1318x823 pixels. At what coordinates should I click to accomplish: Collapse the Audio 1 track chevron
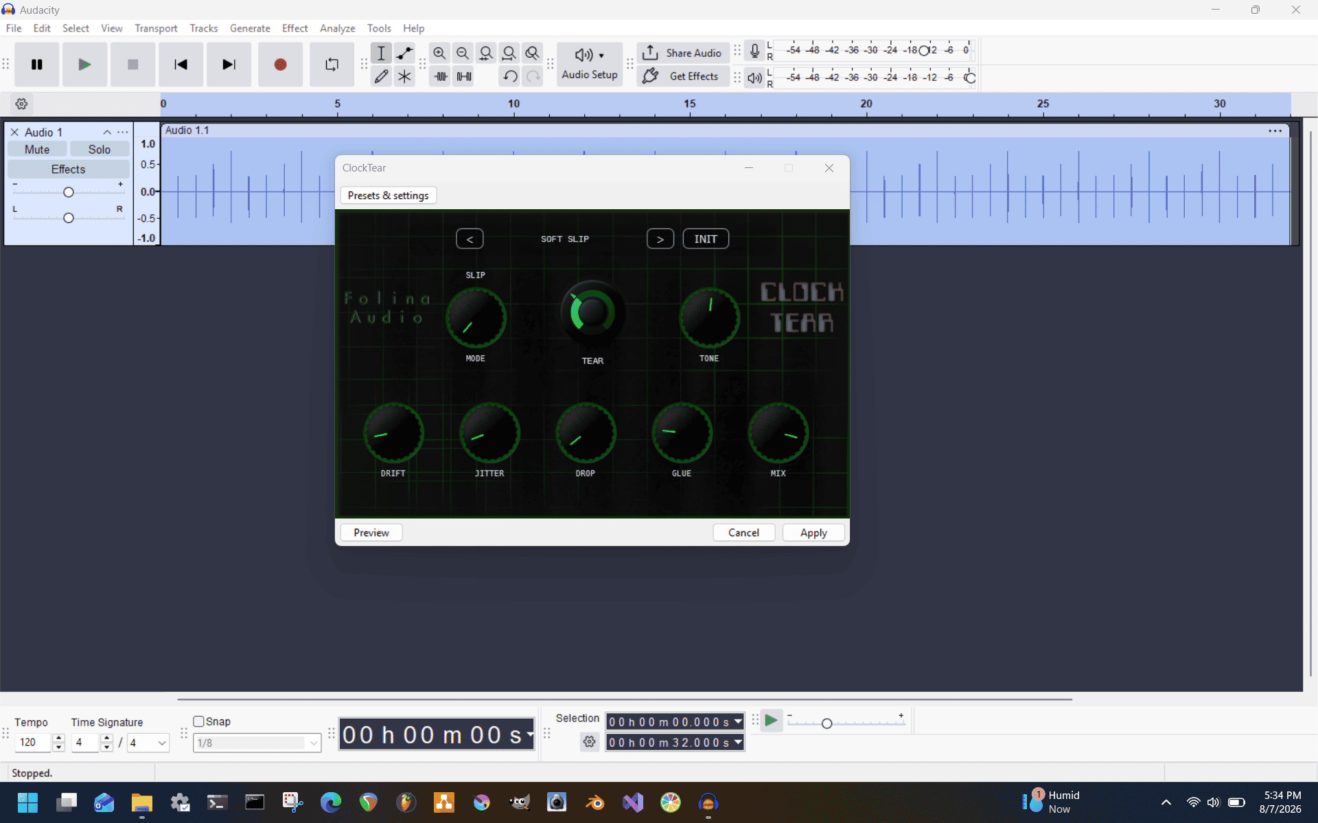(x=107, y=132)
